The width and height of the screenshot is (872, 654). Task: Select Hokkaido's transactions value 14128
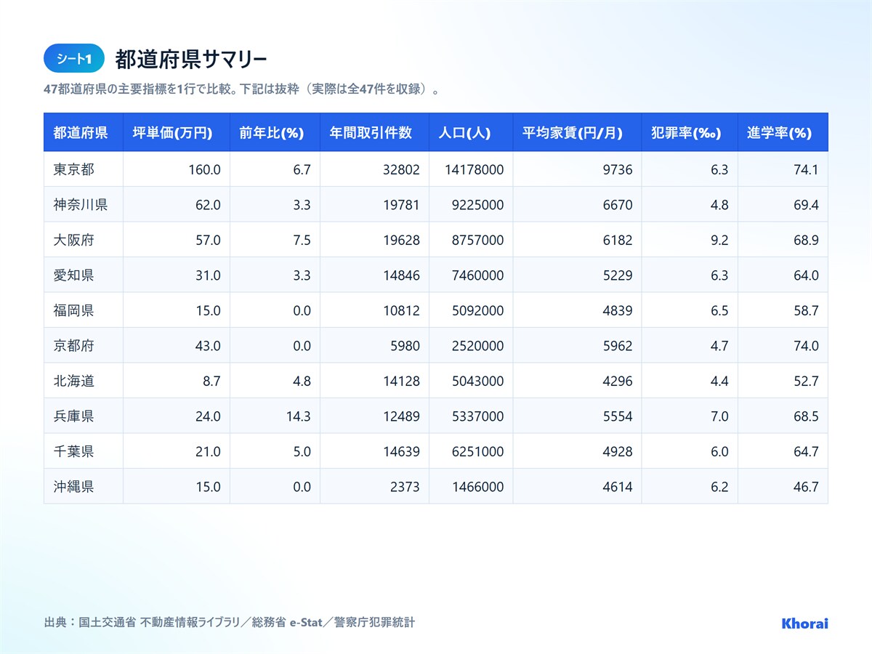(x=374, y=381)
